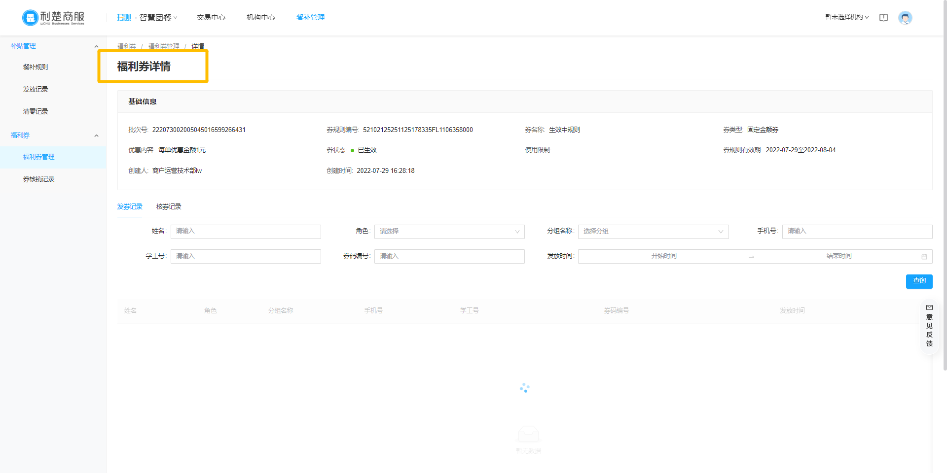The image size is (947, 473).
Task: Click the 学工号 table column header
Action: tap(469, 311)
